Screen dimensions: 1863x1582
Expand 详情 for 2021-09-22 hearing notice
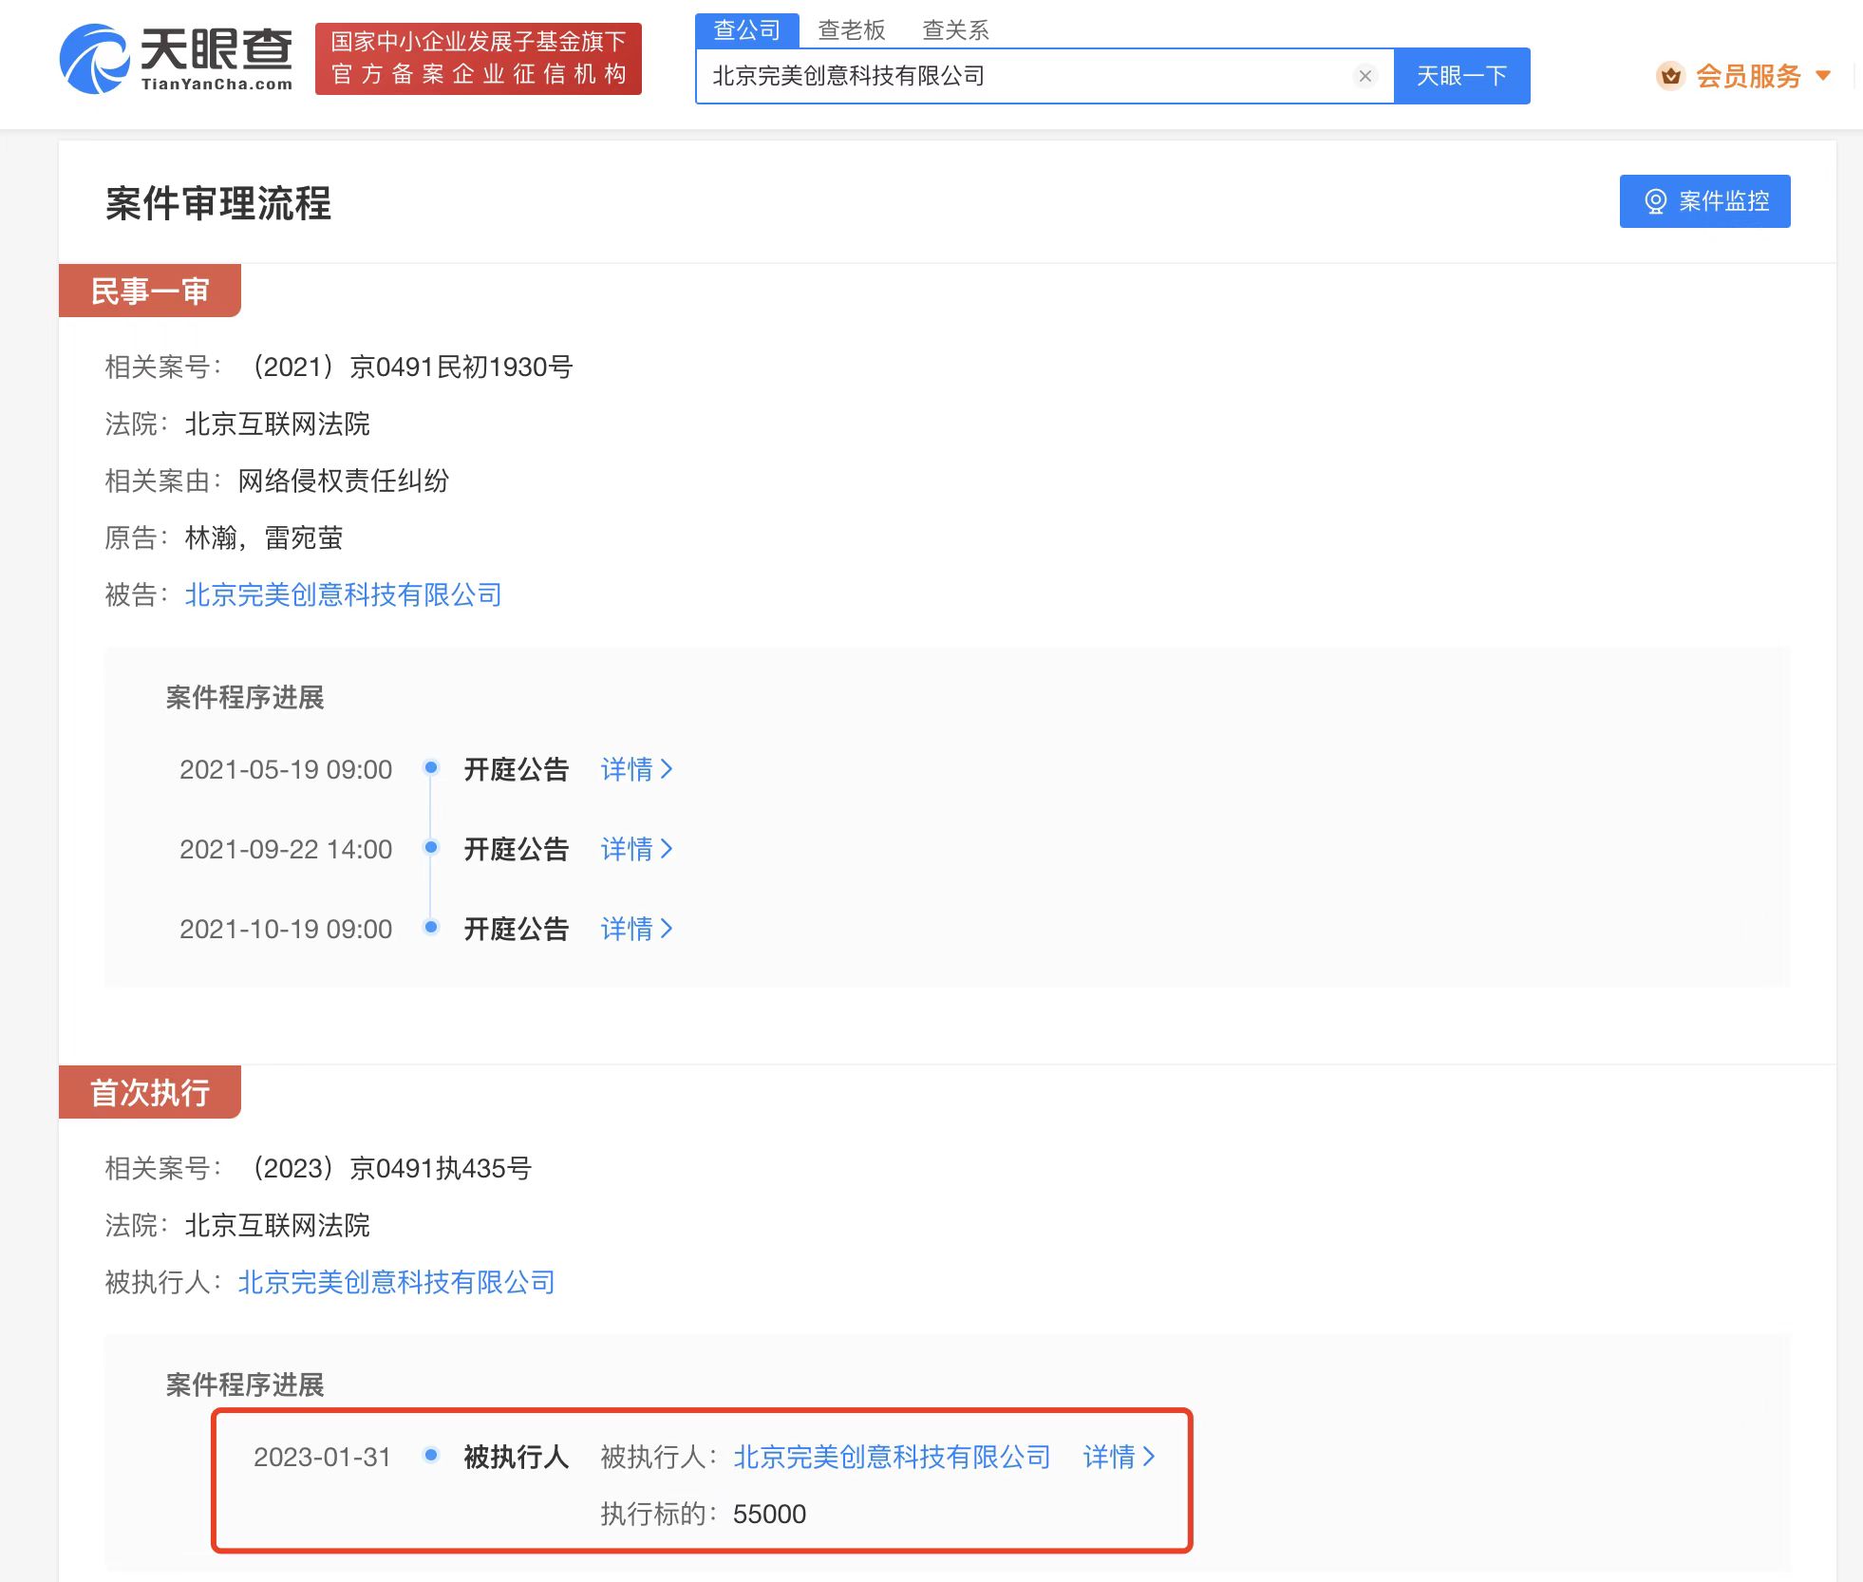(636, 849)
